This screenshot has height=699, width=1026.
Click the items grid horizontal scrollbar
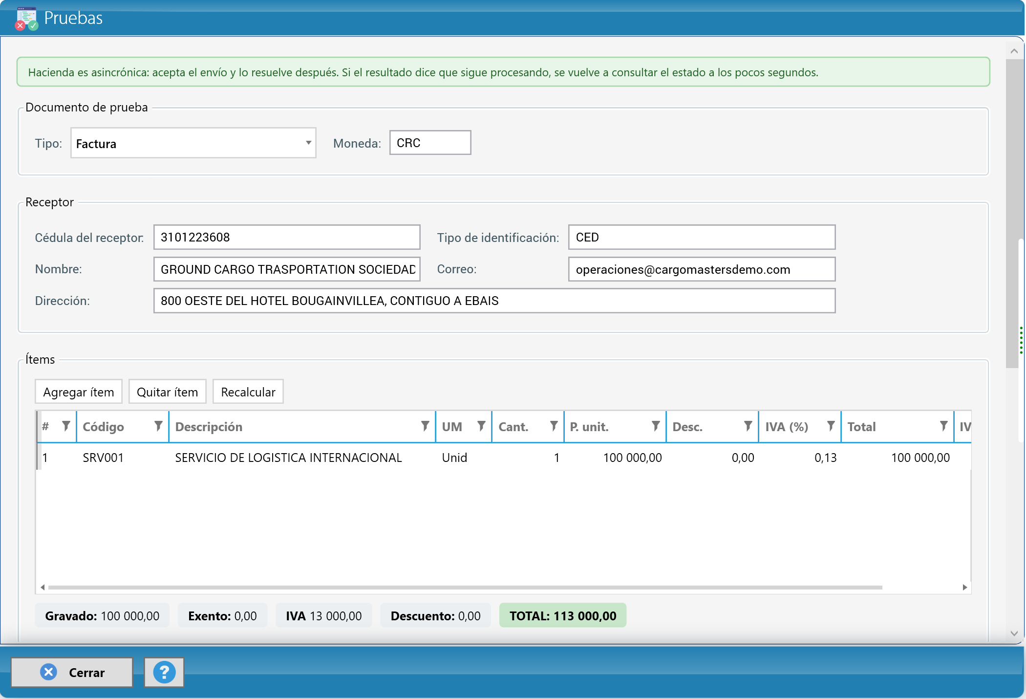[x=465, y=587]
